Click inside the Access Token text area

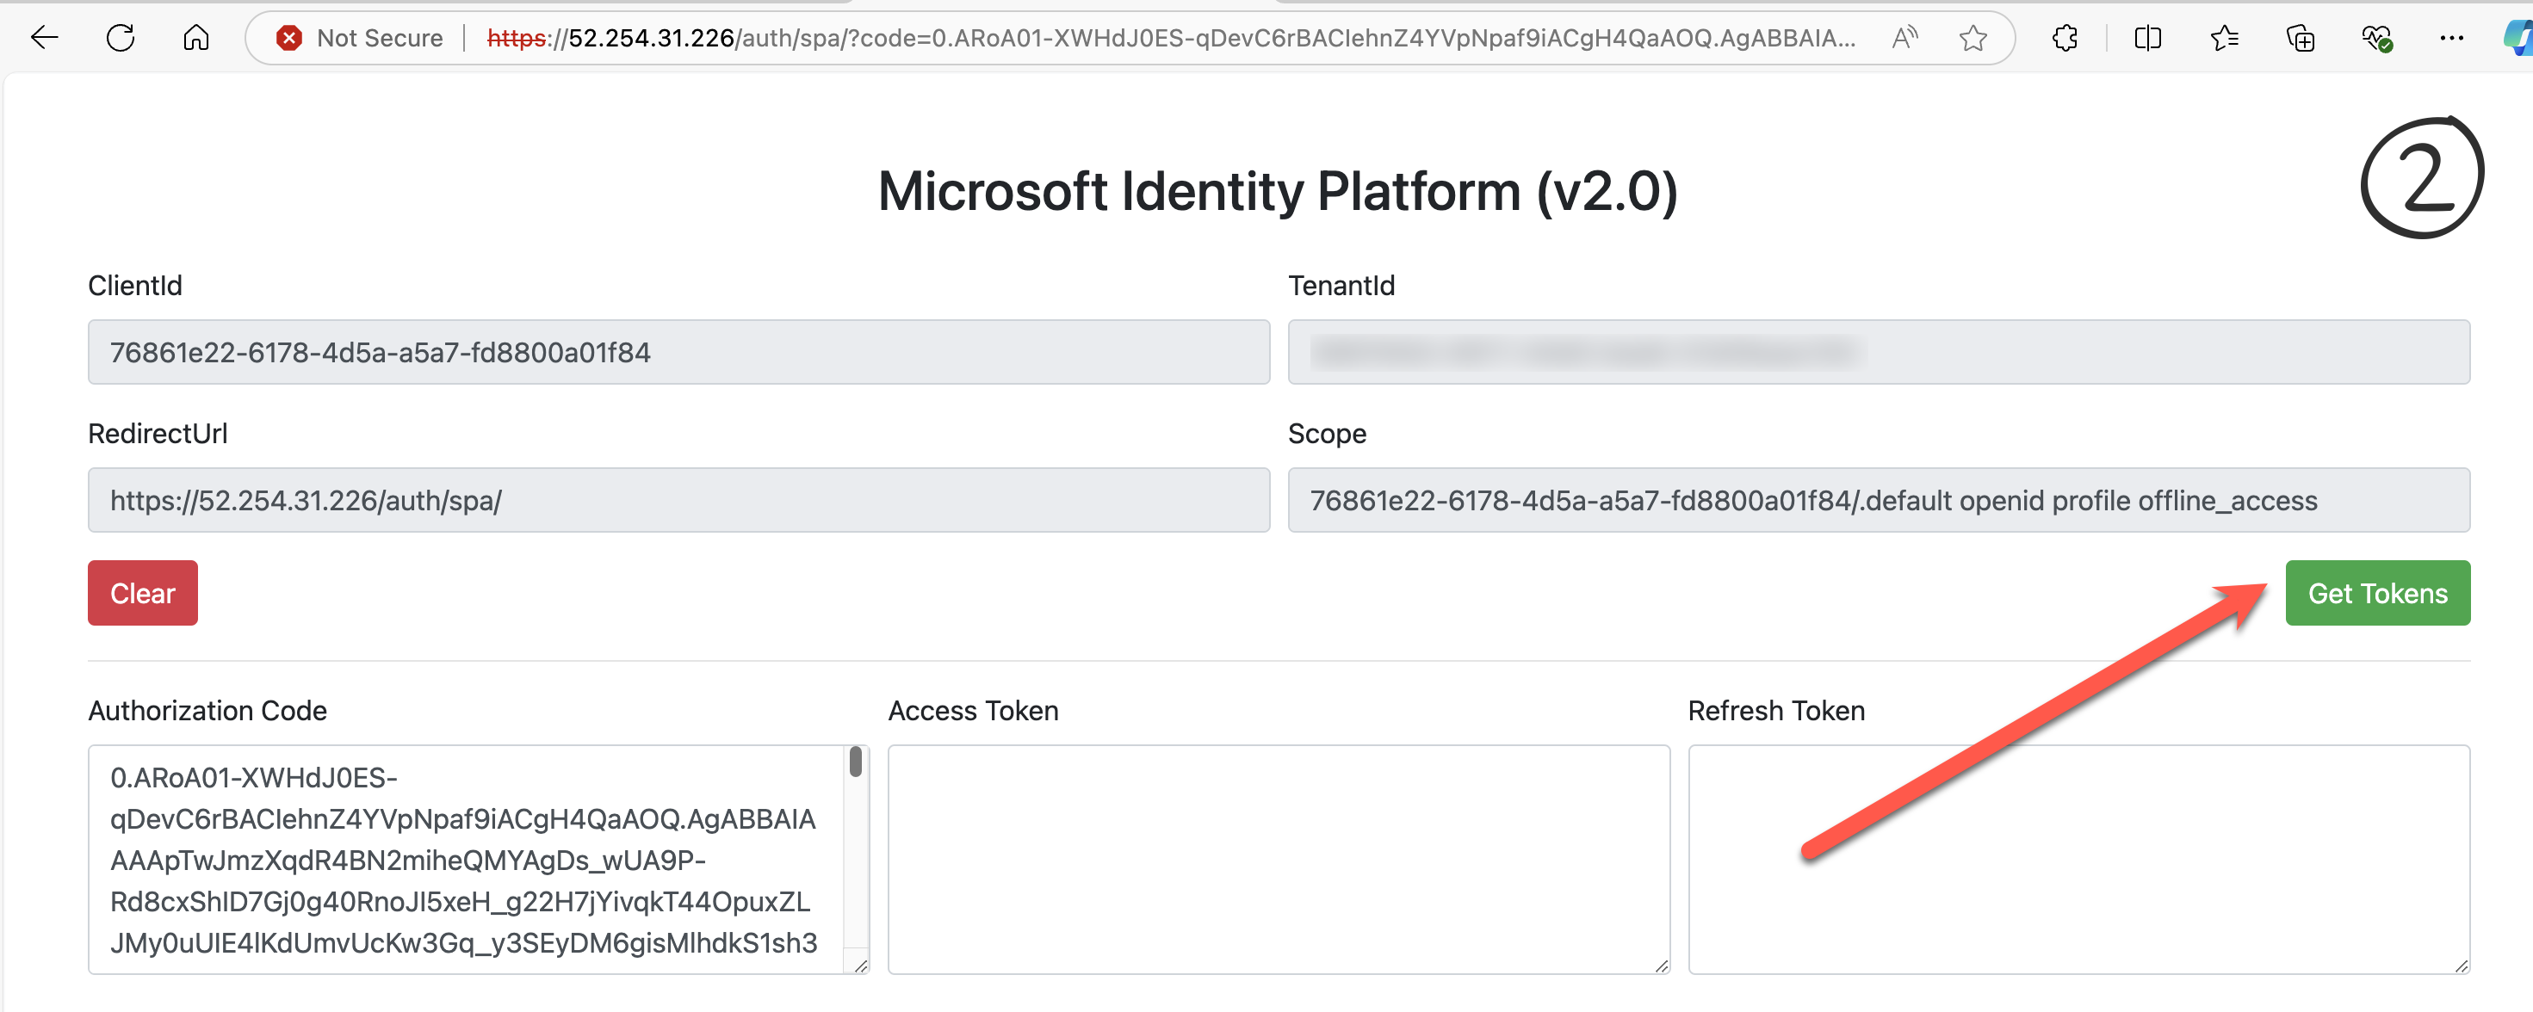coord(1279,860)
